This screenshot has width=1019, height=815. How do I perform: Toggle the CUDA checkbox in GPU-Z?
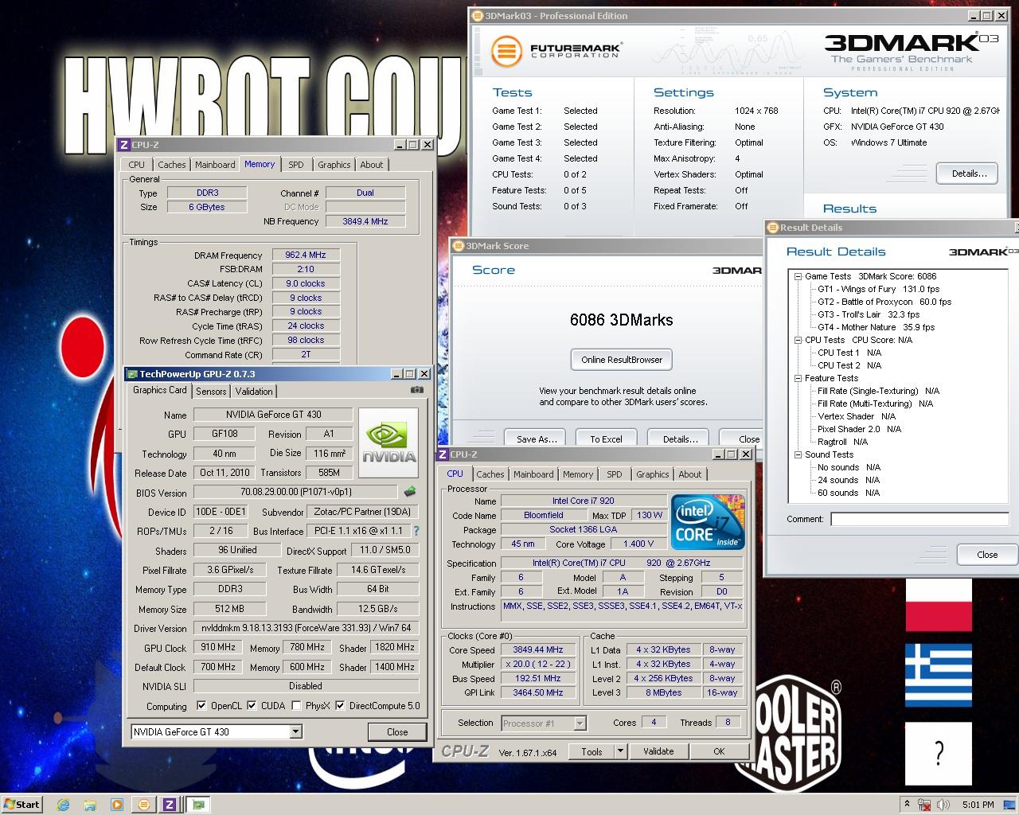pyautogui.click(x=252, y=705)
